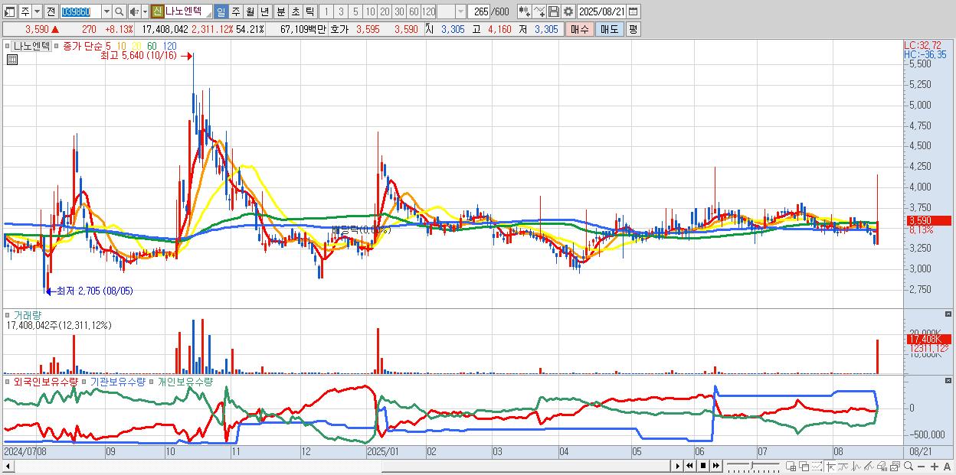The image size is (956, 475).
Task: Click the play button in the bottom playback bar
Action: pyautogui.click(x=677, y=466)
